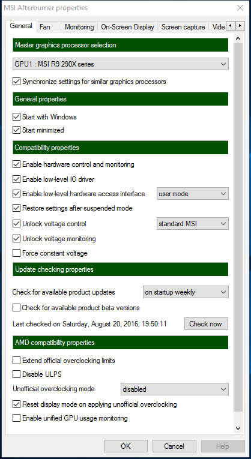The image size is (251, 459).
Task: Switch to the Screen capture tab
Action: click(183, 27)
